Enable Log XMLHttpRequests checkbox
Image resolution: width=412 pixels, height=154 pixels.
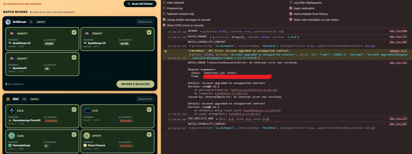(x=291, y=2)
